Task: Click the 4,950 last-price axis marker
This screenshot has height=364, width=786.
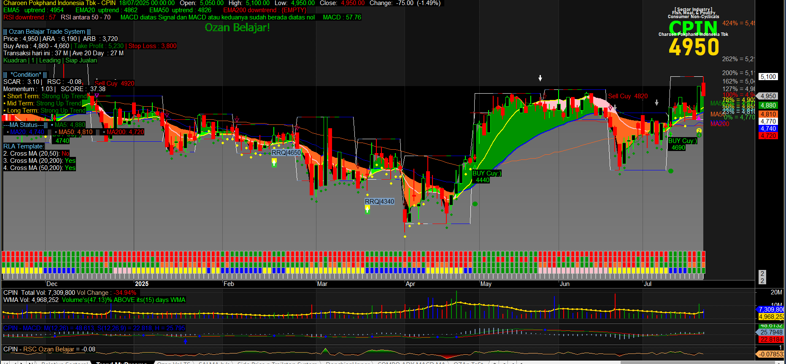Action: [768, 96]
